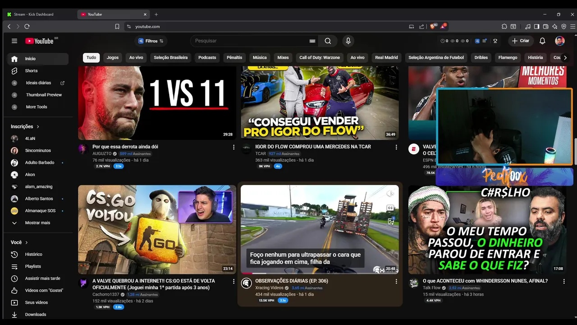Open the browser playlist music-note icon

click(x=528, y=27)
